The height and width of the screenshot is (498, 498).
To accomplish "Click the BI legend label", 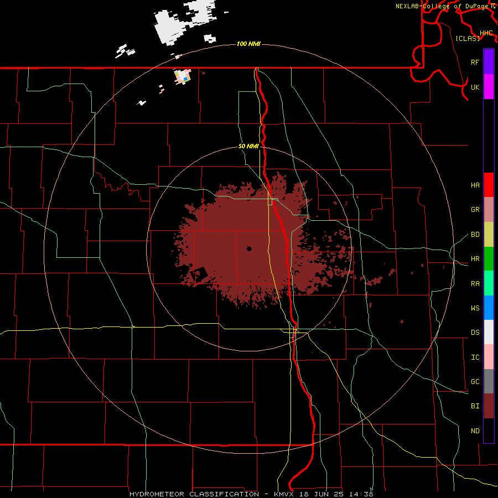I will coord(475,406).
